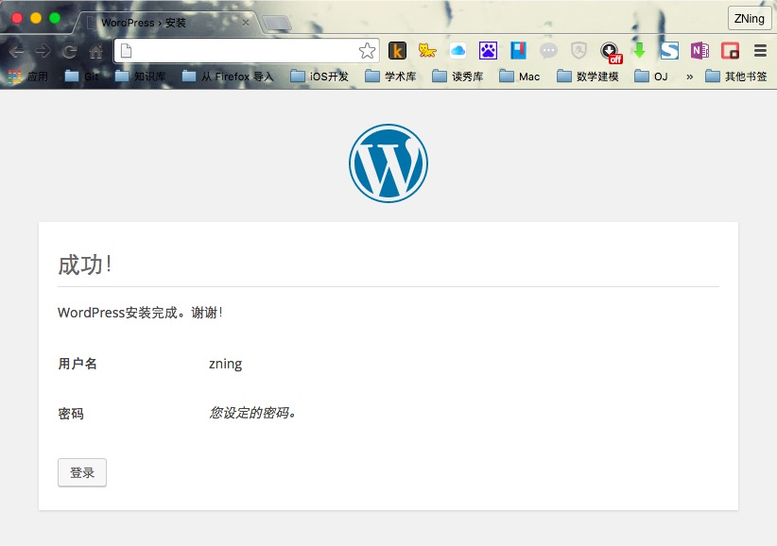Click the yellow cat extension icon
Image resolution: width=777 pixels, height=546 pixels.
[427, 50]
